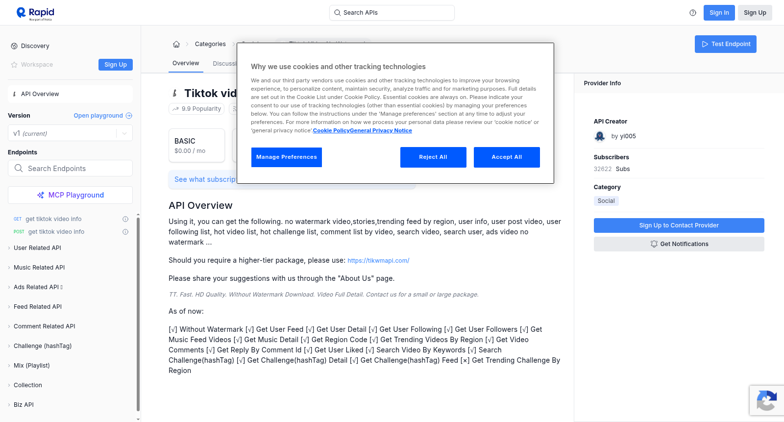This screenshot has width=784, height=422.
Task: Open GET tiktok video info endpoint
Action: tap(53, 219)
